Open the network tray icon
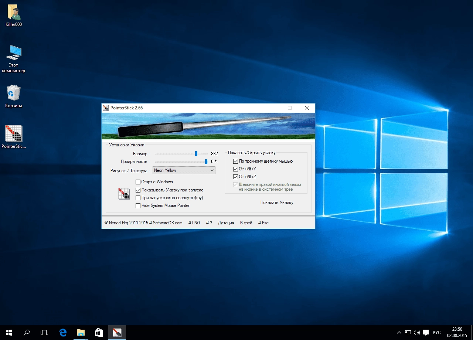 point(408,333)
